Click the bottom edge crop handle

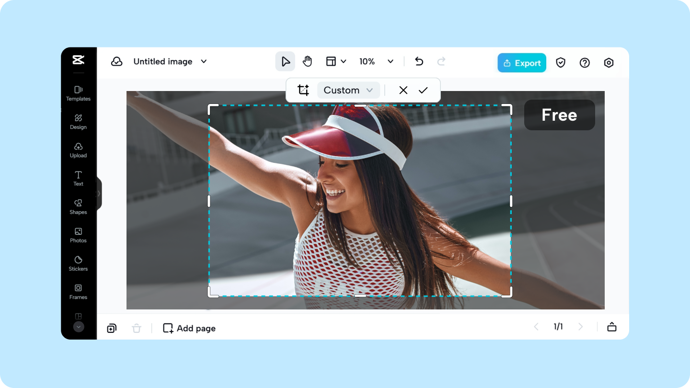pyautogui.click(x=360, y=296)
